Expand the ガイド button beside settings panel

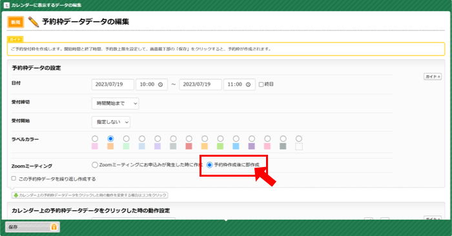pyautogui.click(x=433, y=77)
